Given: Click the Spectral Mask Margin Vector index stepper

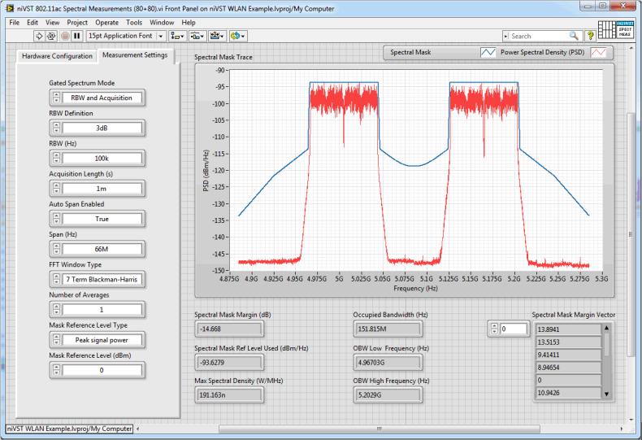Looking at the screenshot, I should tap(492, 329).
